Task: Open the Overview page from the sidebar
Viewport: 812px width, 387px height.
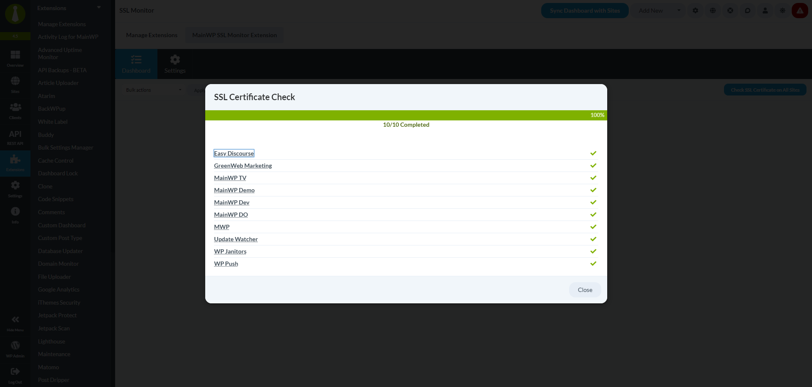Action: [15, 59]
